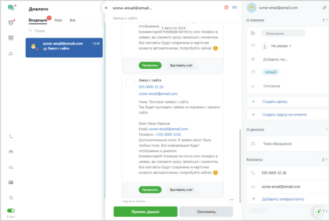Click the email link below phone in message
The image size is (330, 221).
[x=158, y=94]
